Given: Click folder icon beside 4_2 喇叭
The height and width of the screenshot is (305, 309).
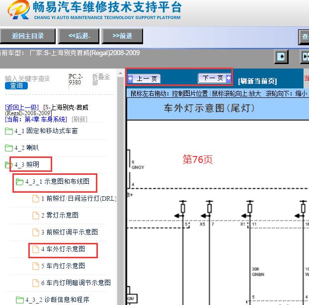Looking at the screenshot, I should pyautogui.click(x=8, y=148).
